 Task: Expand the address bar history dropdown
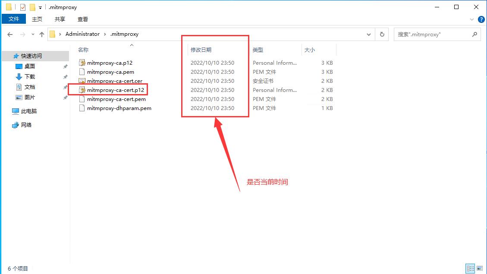click(369, 35)
